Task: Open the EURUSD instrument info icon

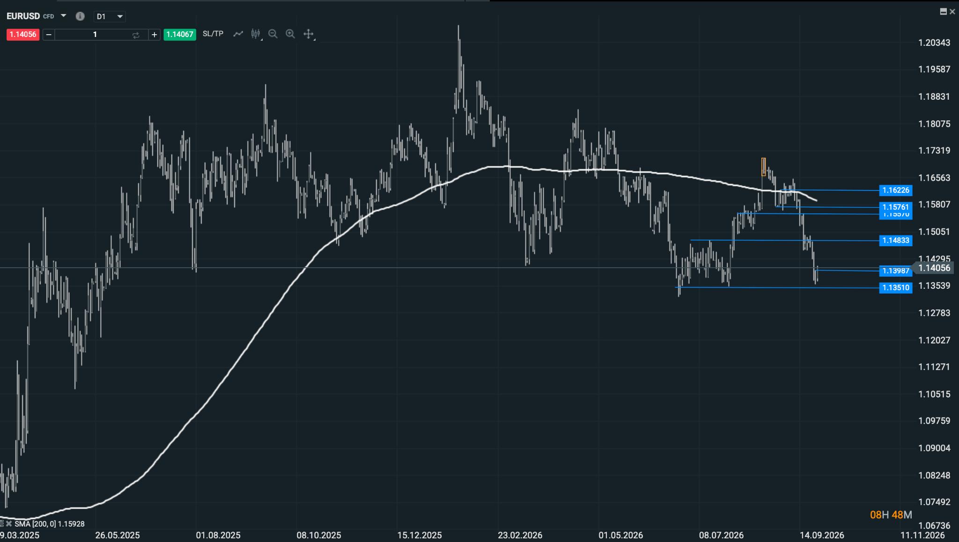Action: [80, 16]
